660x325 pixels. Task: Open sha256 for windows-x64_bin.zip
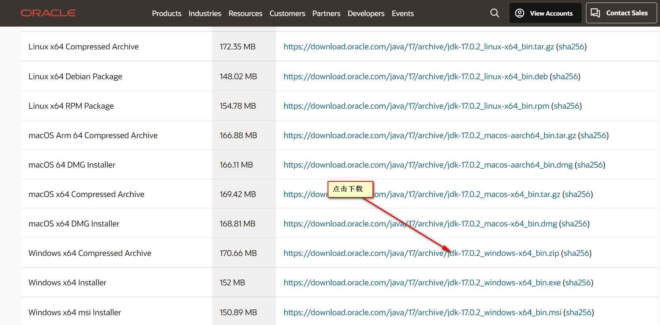(x=576, y=253)
